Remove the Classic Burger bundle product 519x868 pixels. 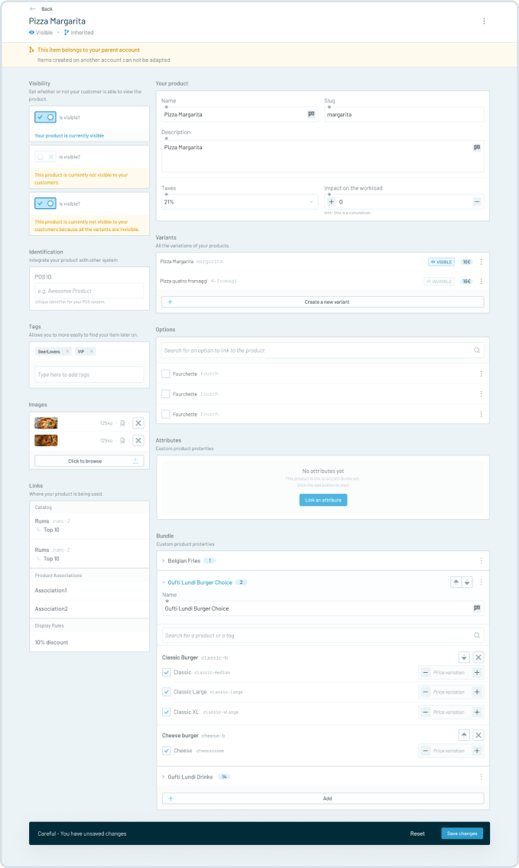tap(478, 658)
